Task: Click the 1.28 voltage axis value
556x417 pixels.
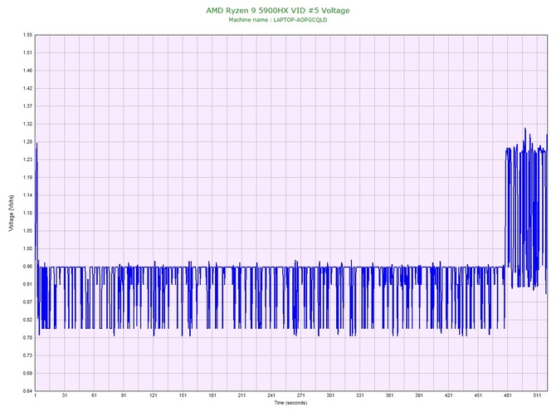Action: (x=27, y=141)
